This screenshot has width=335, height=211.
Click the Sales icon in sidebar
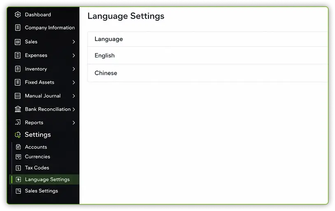pos(18,42)
